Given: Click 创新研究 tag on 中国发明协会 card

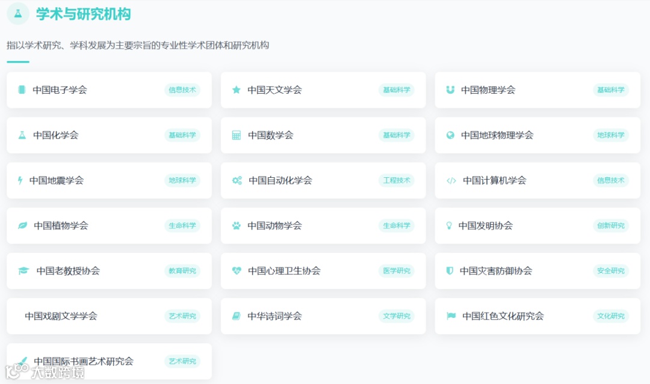Looking at the screenshot, I should point(611,225).
